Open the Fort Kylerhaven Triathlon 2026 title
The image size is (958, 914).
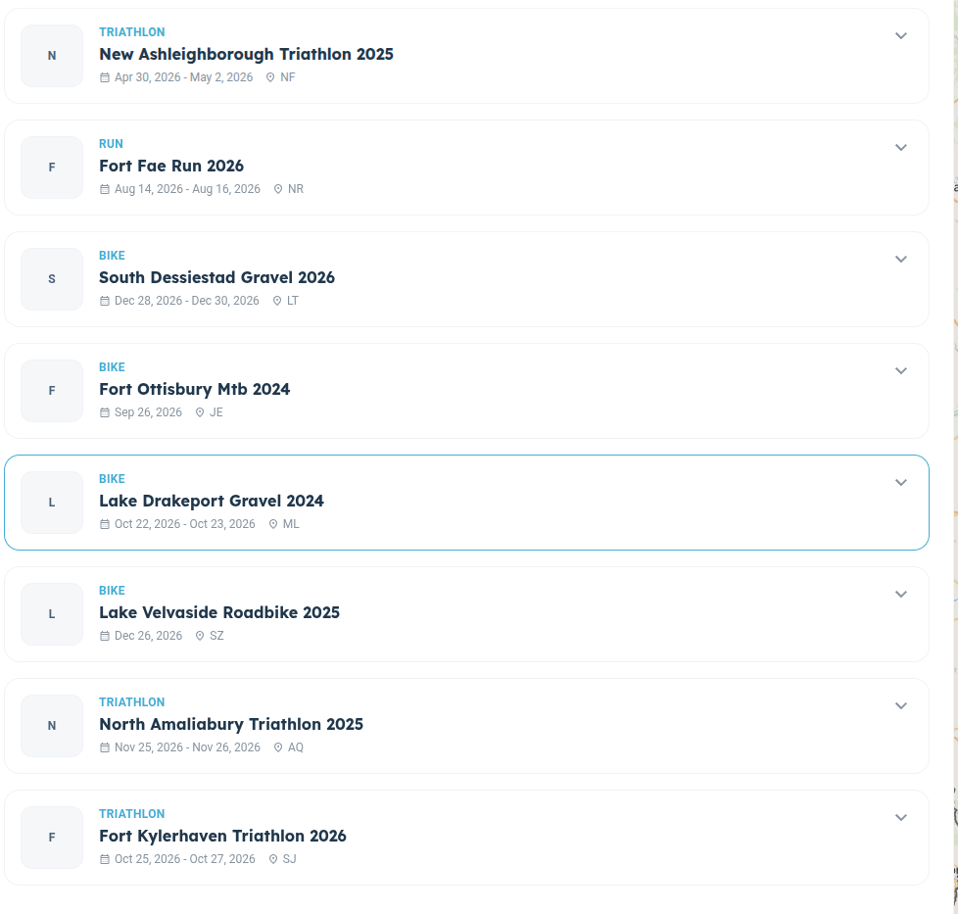[x=222, y=836]
